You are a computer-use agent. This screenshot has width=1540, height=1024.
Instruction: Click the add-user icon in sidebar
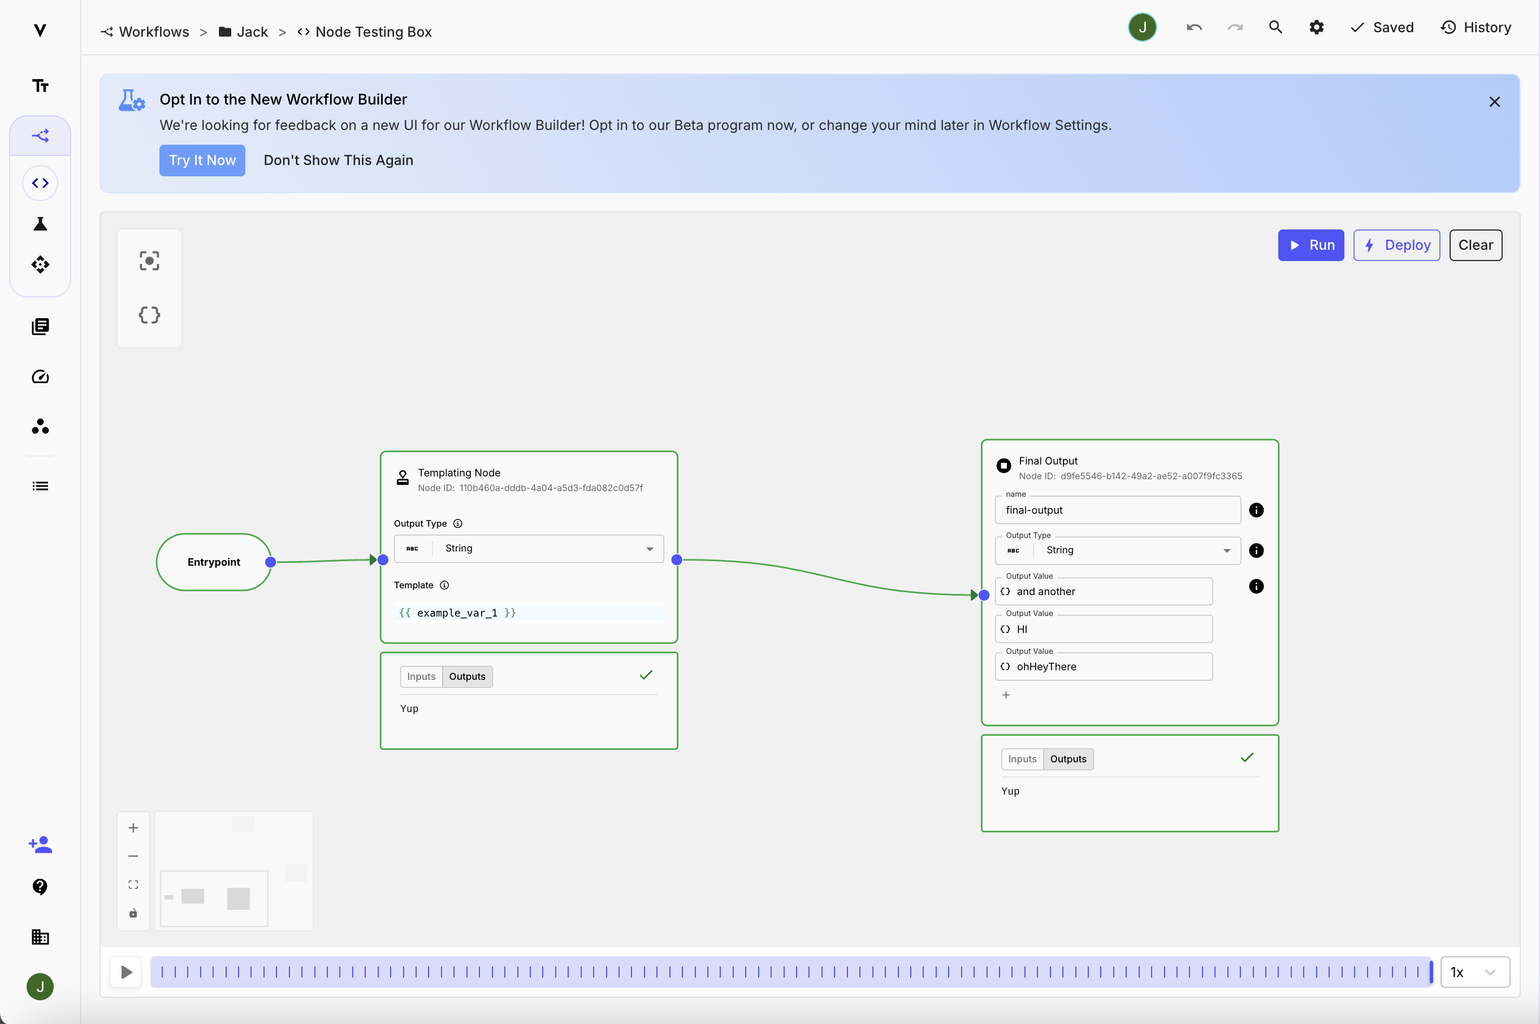pyautogui.click(x=40, y=844)
